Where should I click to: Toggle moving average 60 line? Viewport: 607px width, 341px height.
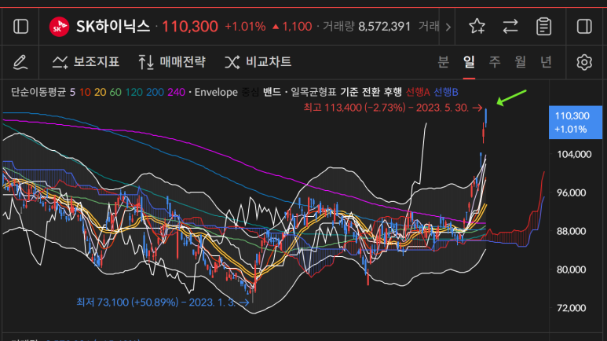click(115, 92)
